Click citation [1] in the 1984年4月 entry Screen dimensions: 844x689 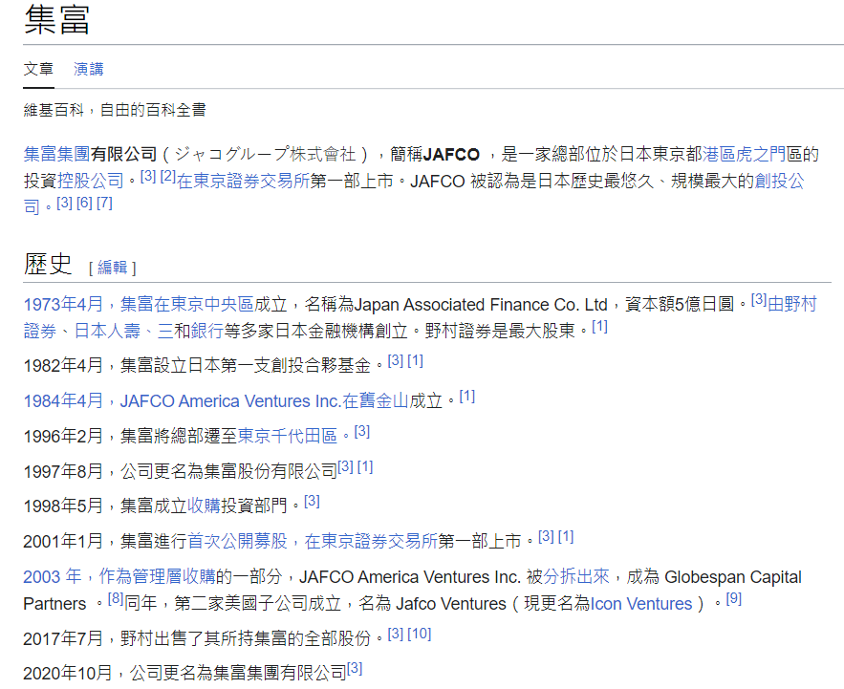click(x=467, y=397)
